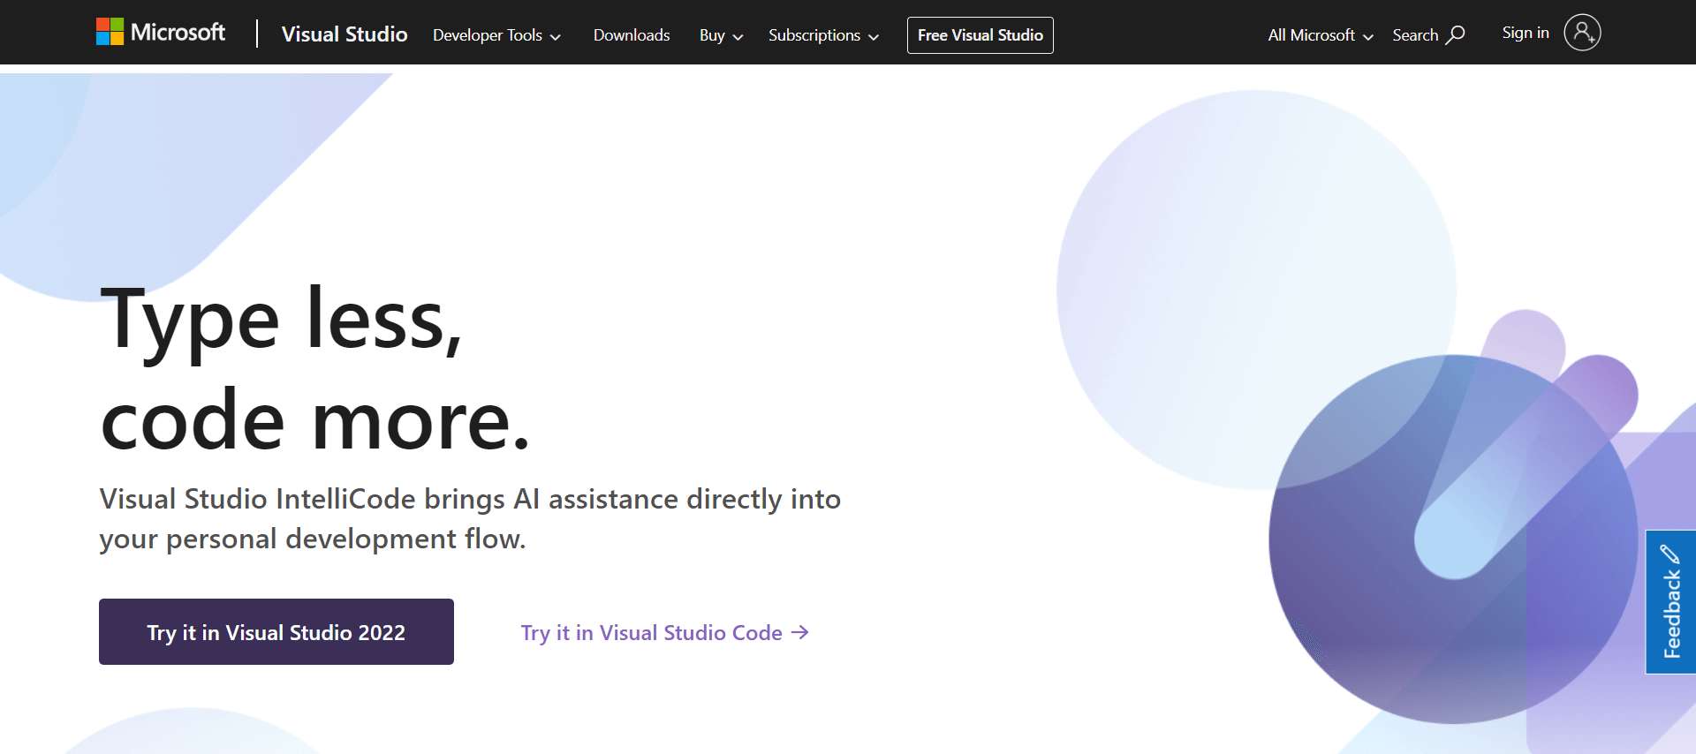Click the arrow after Visual Studio Code link
The width and height of the screenshot is (1696, 754).
point(800,632)
